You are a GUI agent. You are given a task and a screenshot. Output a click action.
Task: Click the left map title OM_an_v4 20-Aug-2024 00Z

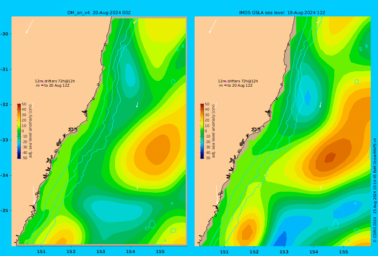tap(99, 13)
